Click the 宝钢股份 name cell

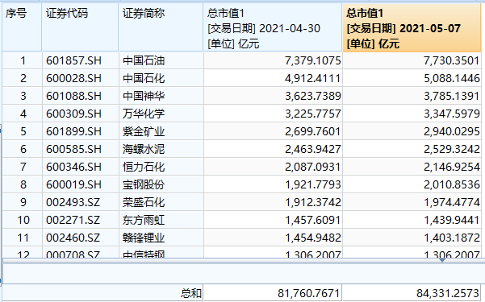tap(161, 184)
